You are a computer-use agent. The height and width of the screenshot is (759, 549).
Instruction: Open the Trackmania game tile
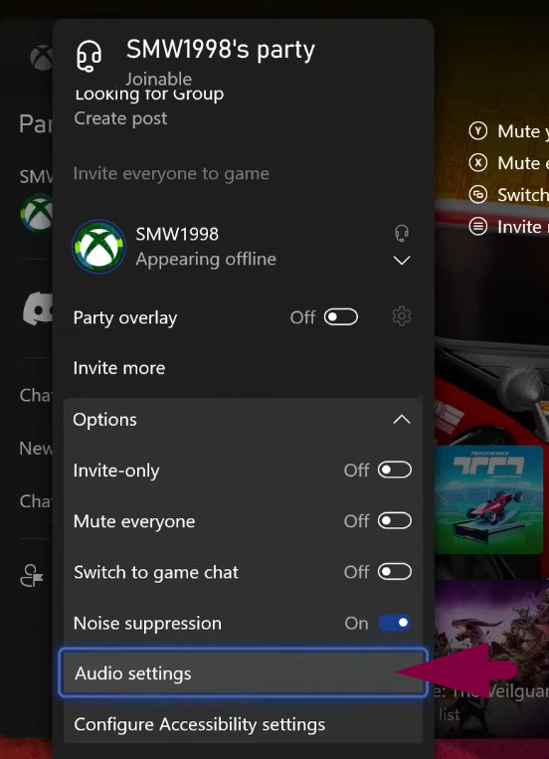488,499
